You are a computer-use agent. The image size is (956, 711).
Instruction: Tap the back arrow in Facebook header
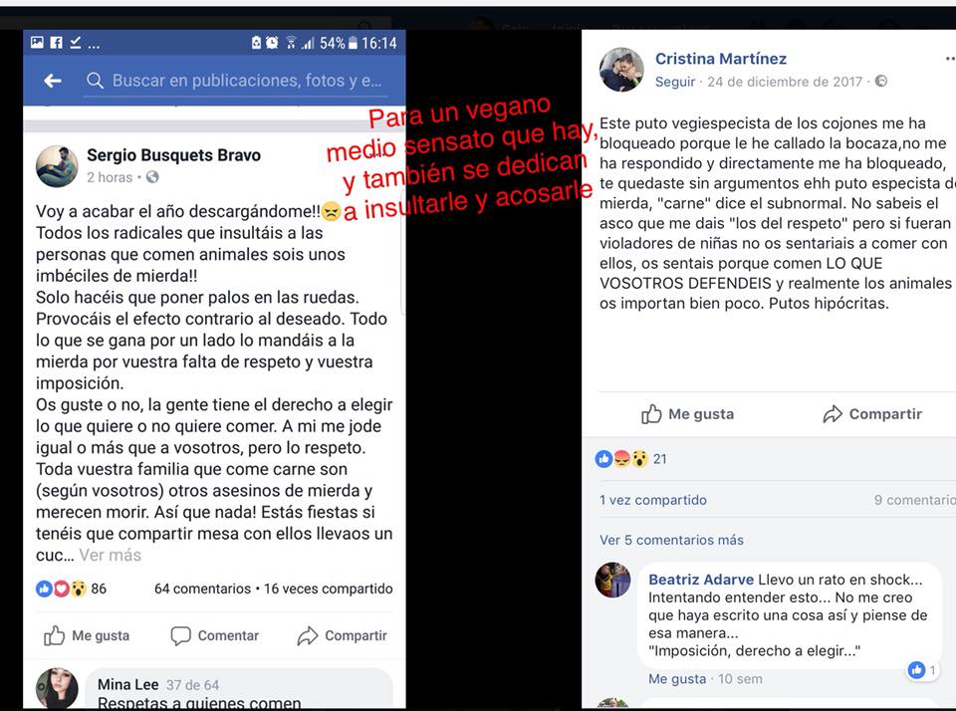[53, 81]
